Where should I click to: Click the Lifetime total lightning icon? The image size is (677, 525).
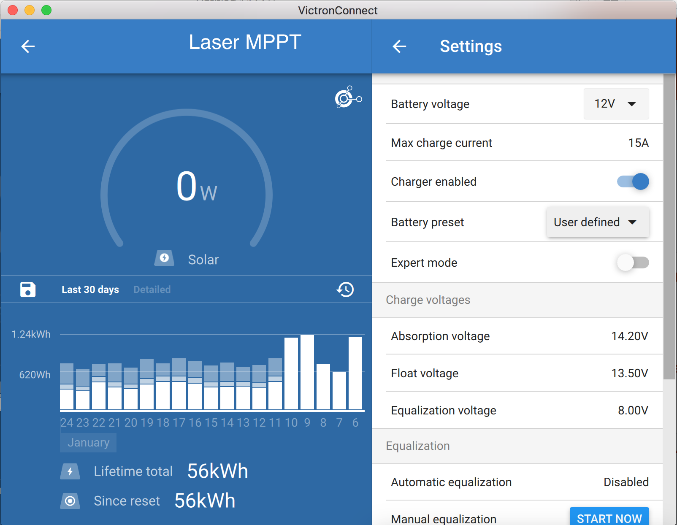tap(70, 471)
